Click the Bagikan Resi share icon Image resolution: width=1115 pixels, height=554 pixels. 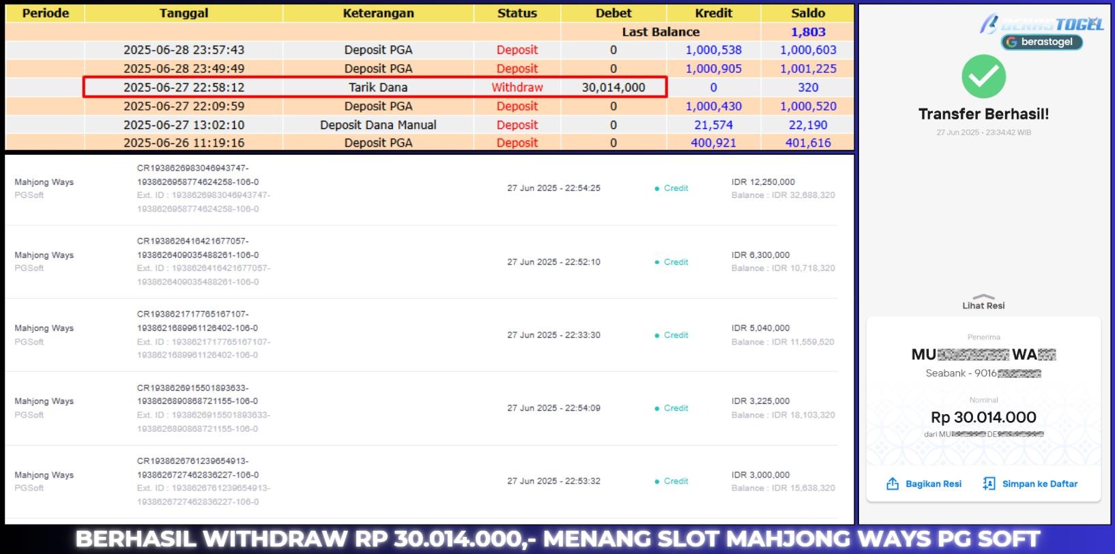[x=893, y=484]
